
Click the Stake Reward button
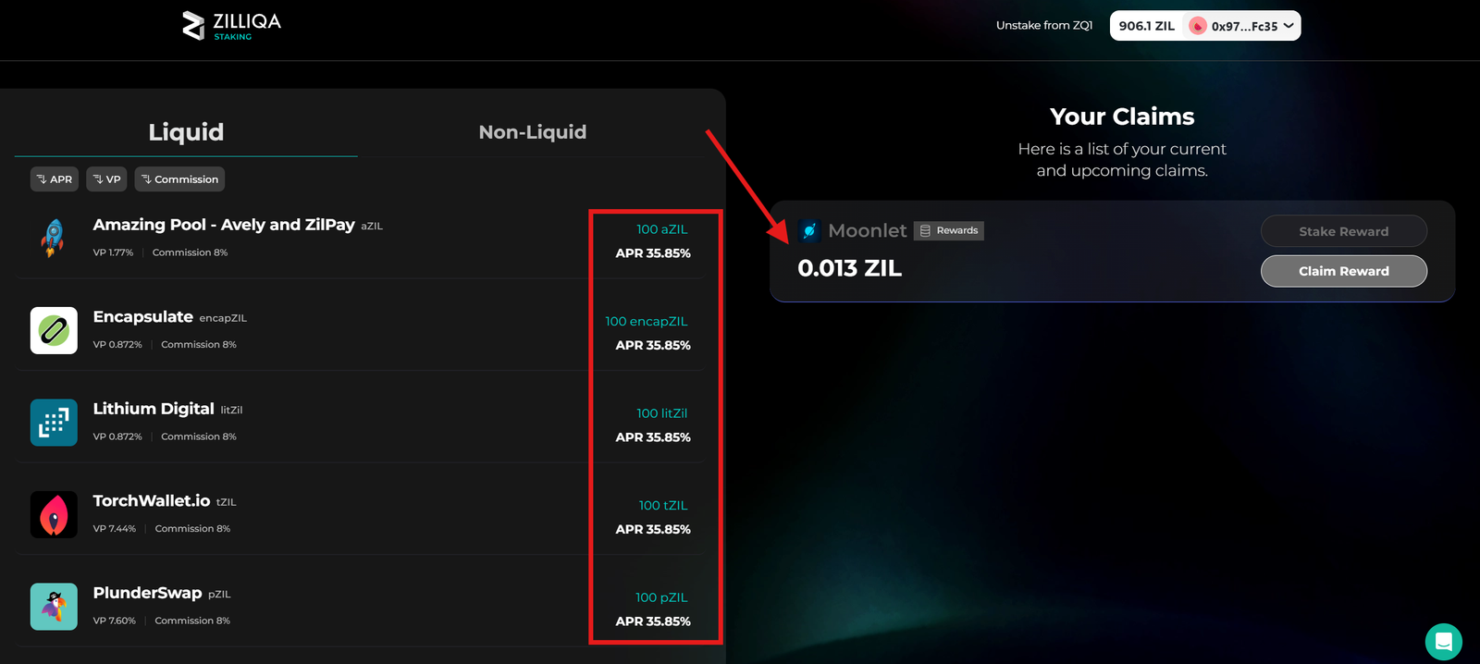1343,231
